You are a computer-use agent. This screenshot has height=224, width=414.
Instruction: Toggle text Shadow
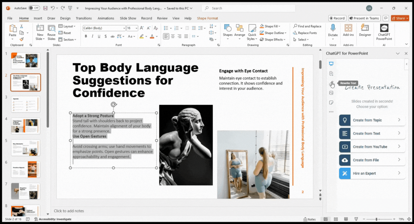(106, 36)
